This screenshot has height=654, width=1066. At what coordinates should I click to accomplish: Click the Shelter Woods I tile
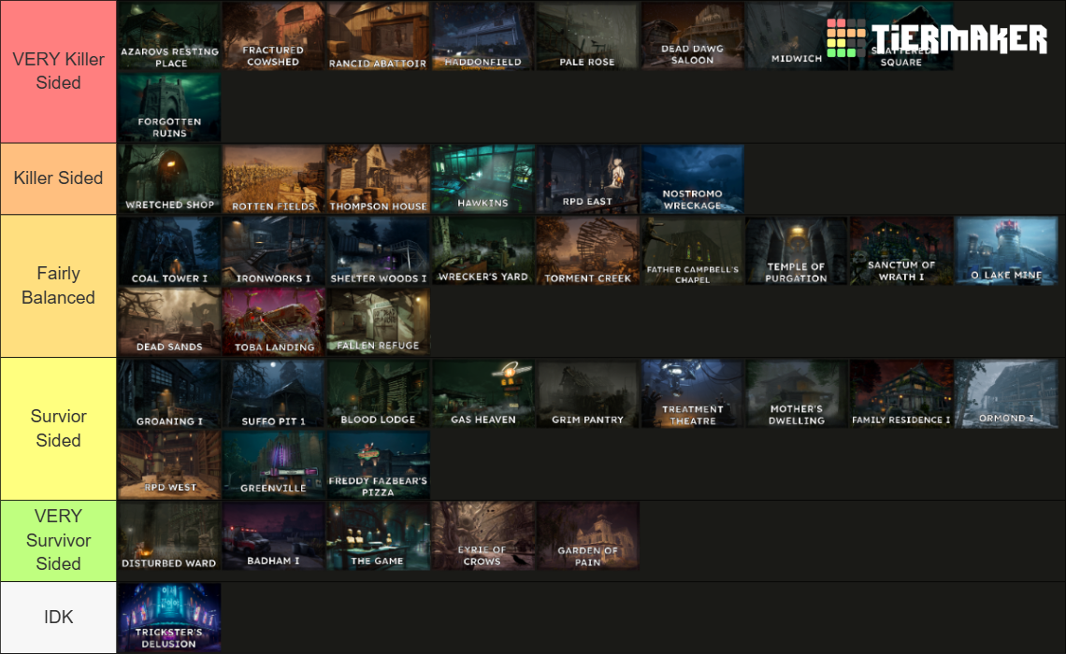(378, 250)
